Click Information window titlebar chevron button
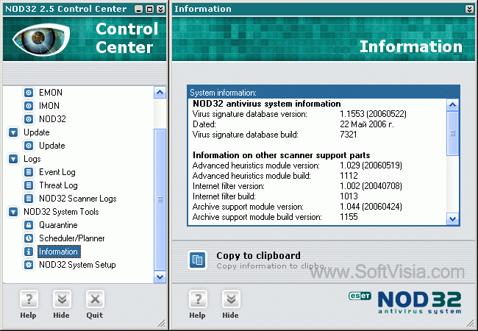Image resolution: width=478 pixels, height=331 pixels. pyautogui.click(x=469, y=10)
